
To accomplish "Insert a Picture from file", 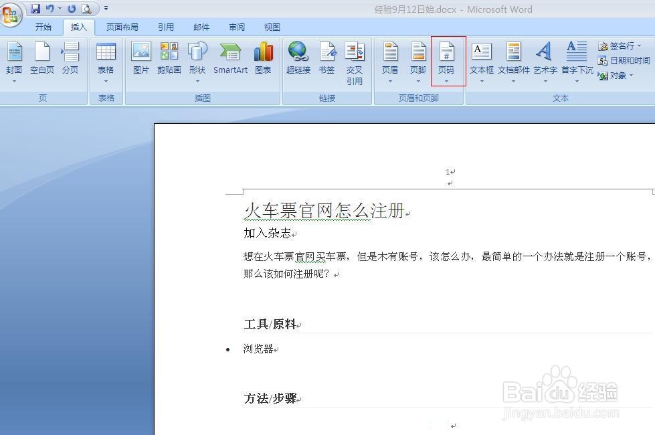I will (x=141, y=60).
